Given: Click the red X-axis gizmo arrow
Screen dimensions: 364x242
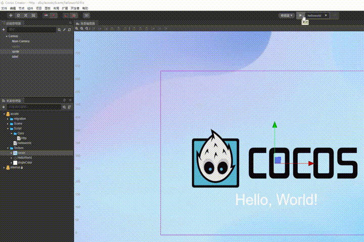Looking at the screenshot, I should coord(311,163).
